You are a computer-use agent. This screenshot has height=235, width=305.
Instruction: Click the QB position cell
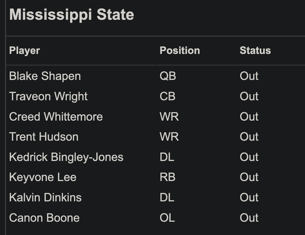tap(168, 76)
